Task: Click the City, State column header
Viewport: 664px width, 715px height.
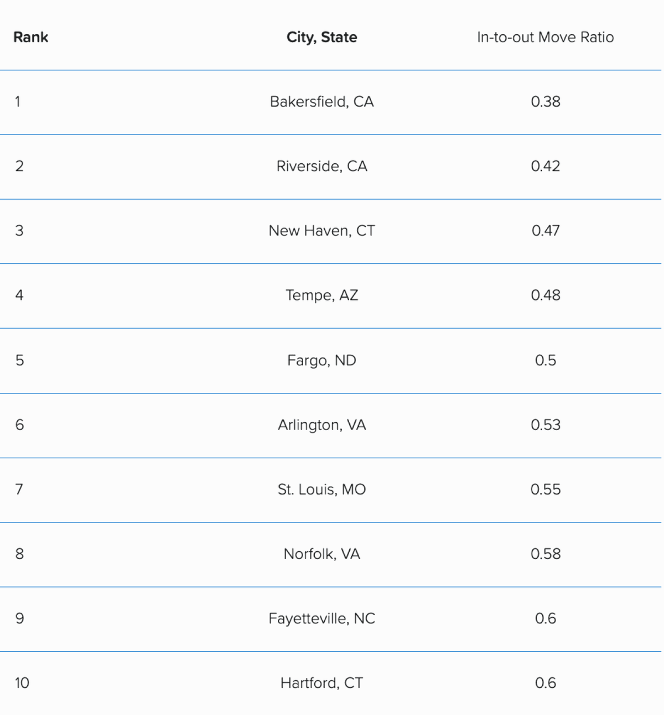Action: [321, 37]
